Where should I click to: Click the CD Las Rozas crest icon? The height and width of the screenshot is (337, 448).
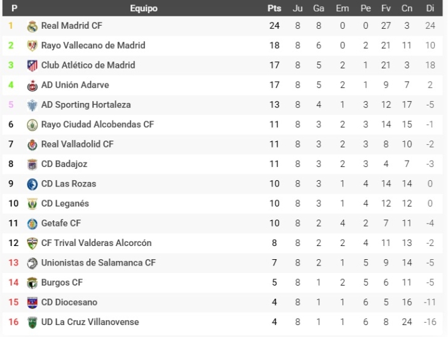(x=33, y=184)
